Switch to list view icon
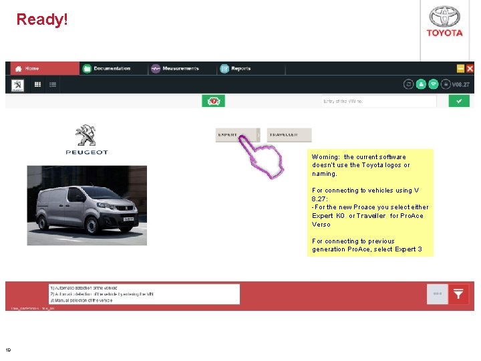481x361 pixels. coord(53,84)
